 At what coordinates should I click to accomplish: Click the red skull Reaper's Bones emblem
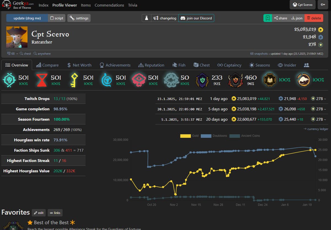point(139,80)
